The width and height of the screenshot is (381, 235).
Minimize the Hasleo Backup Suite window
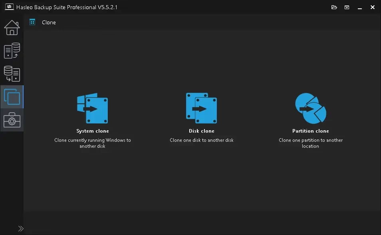pos(360,7)
